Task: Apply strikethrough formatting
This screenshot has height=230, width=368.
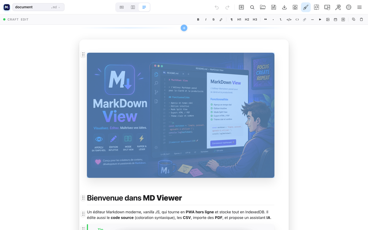Action: [213, 20]
